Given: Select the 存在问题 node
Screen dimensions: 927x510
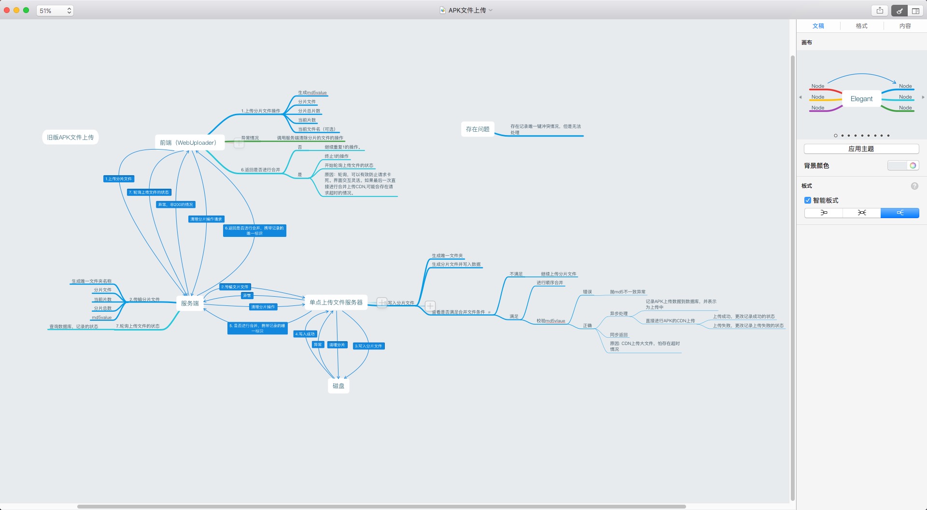Looking at the screenshot, I should 478,129.
